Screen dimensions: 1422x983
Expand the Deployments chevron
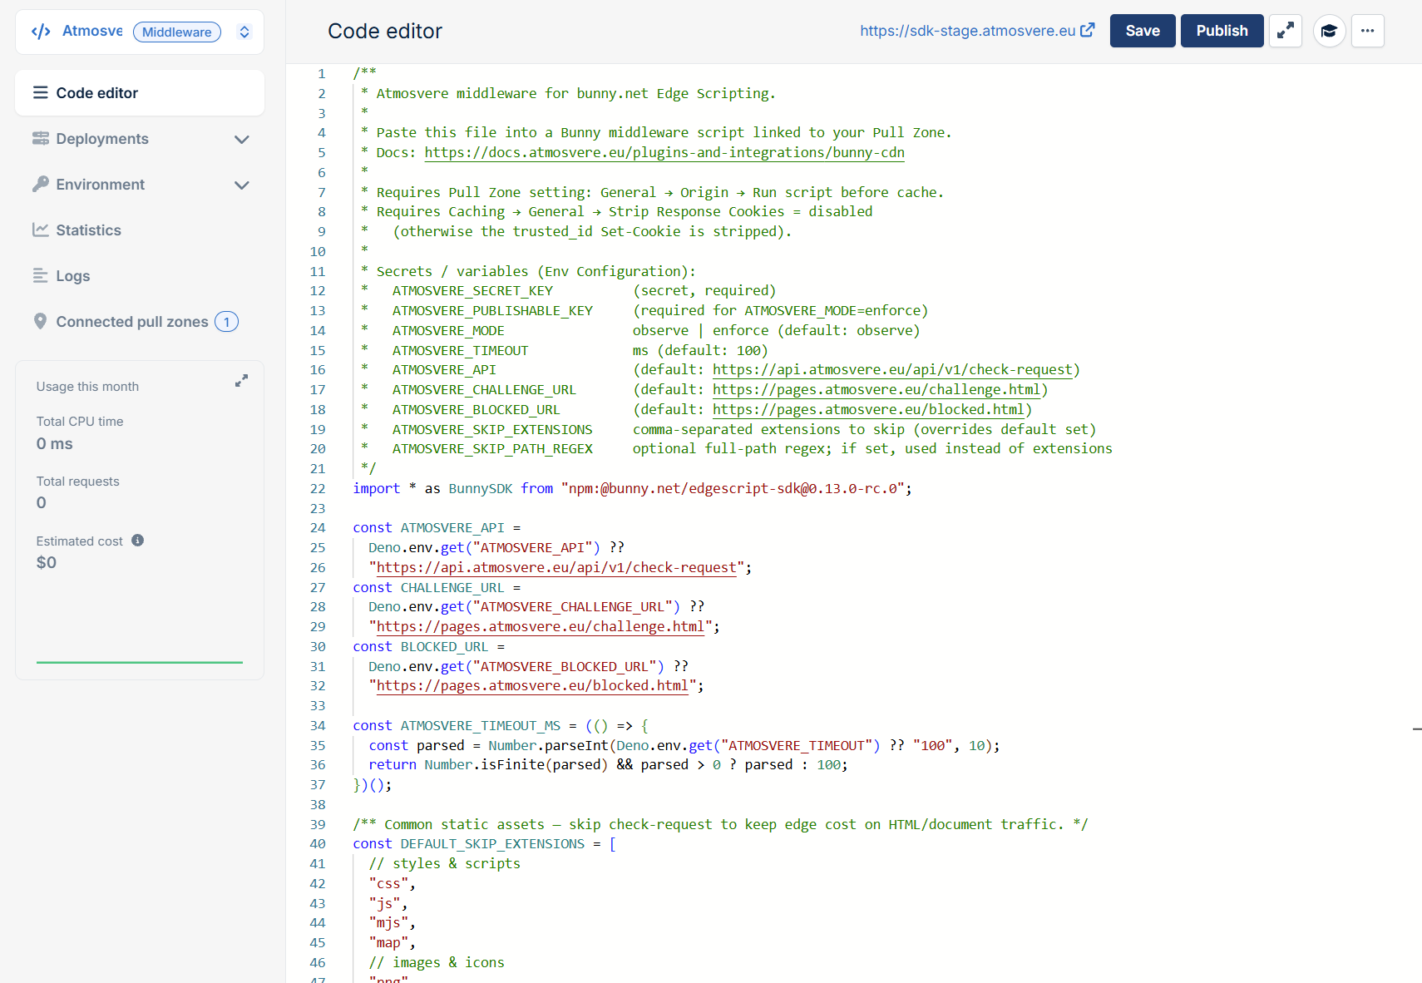[242, 140]
